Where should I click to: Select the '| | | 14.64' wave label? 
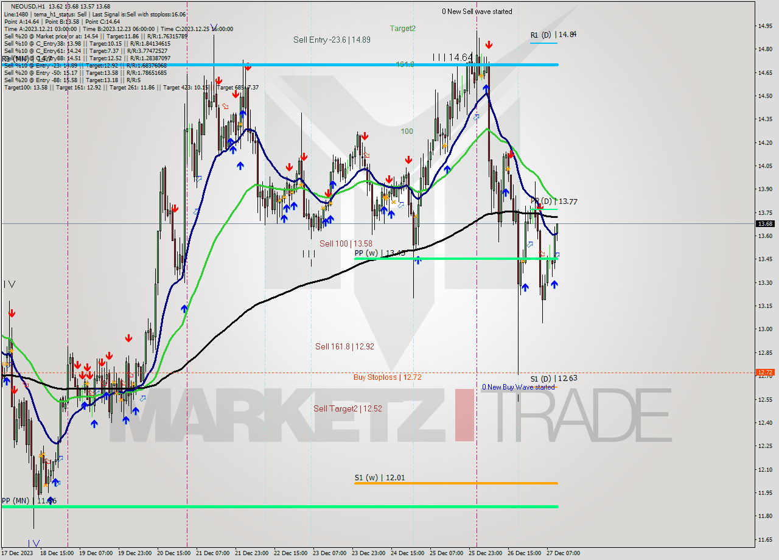(453, 57)
